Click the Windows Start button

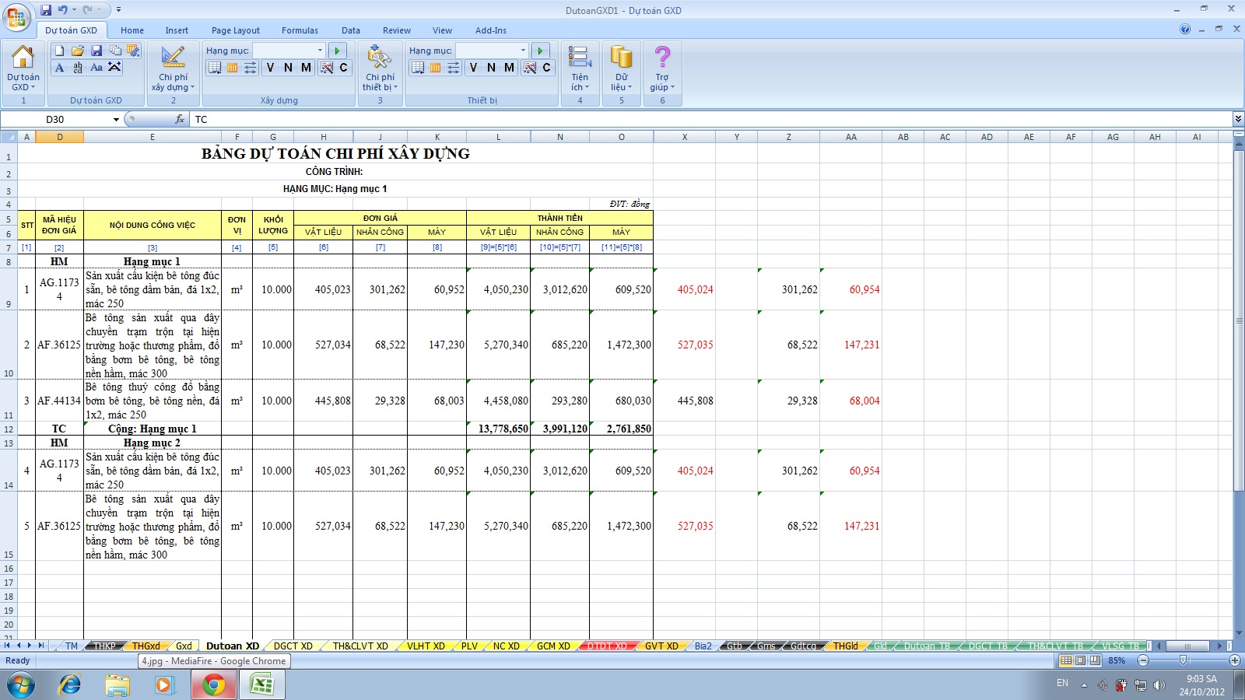pos(21,684)
